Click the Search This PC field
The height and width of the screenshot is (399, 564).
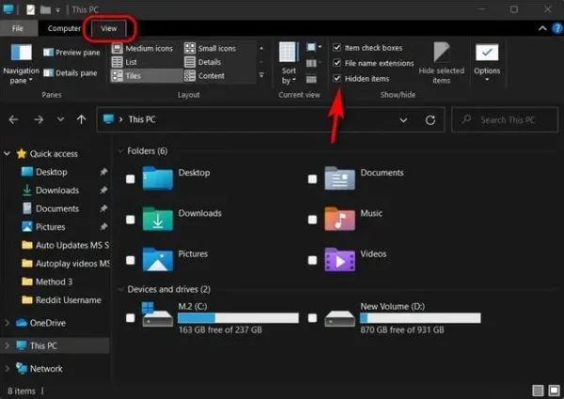point(505,120)
